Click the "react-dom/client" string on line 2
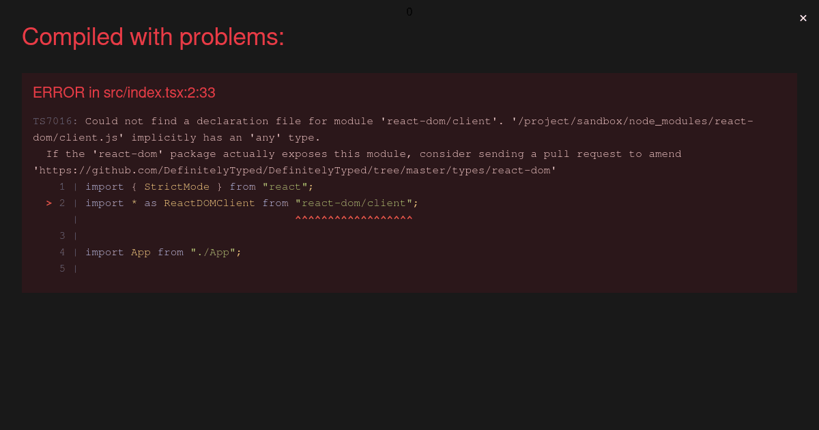 tap(354, 203)
